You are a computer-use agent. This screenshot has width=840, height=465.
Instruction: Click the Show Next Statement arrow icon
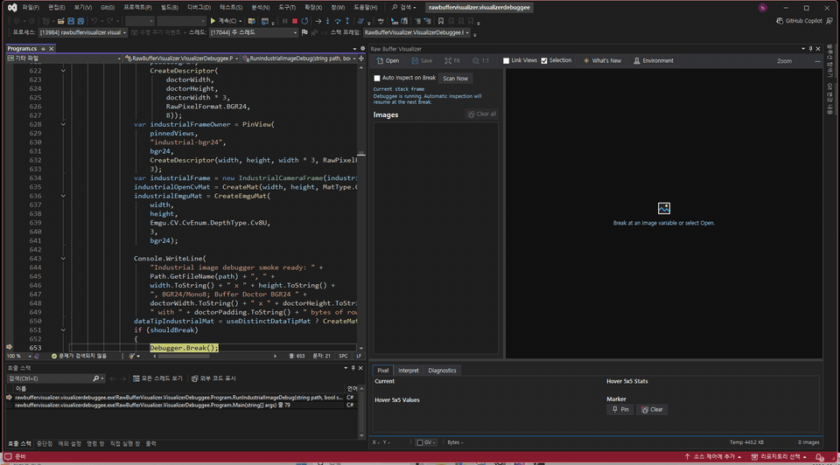pyautogui.click(x=318, y=21)
